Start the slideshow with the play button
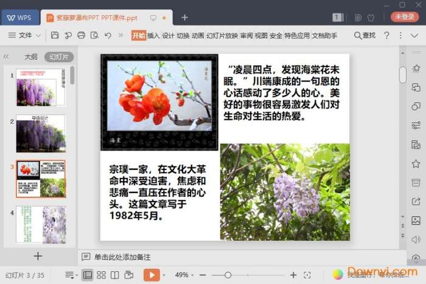This screenshot has width=426, height=284. tap(152, 275)
